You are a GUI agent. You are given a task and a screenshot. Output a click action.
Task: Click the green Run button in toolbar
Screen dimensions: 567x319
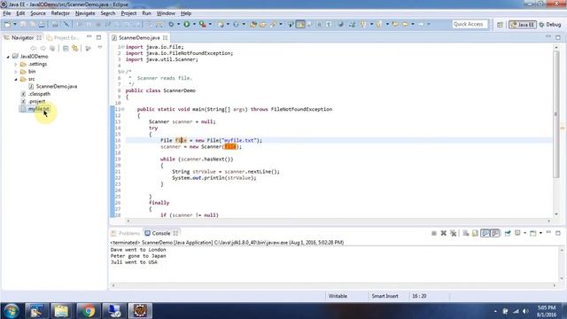coord(187,24)
